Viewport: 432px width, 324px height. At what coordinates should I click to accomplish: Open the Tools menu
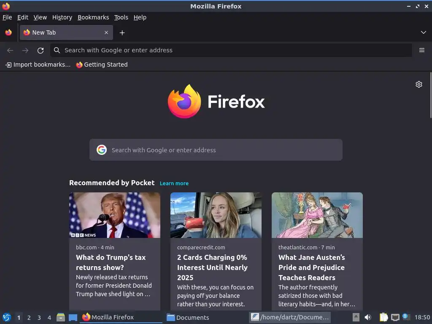121,17
